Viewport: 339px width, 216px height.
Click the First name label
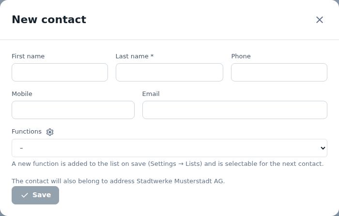pyautogui.click(x=28, y=56)
